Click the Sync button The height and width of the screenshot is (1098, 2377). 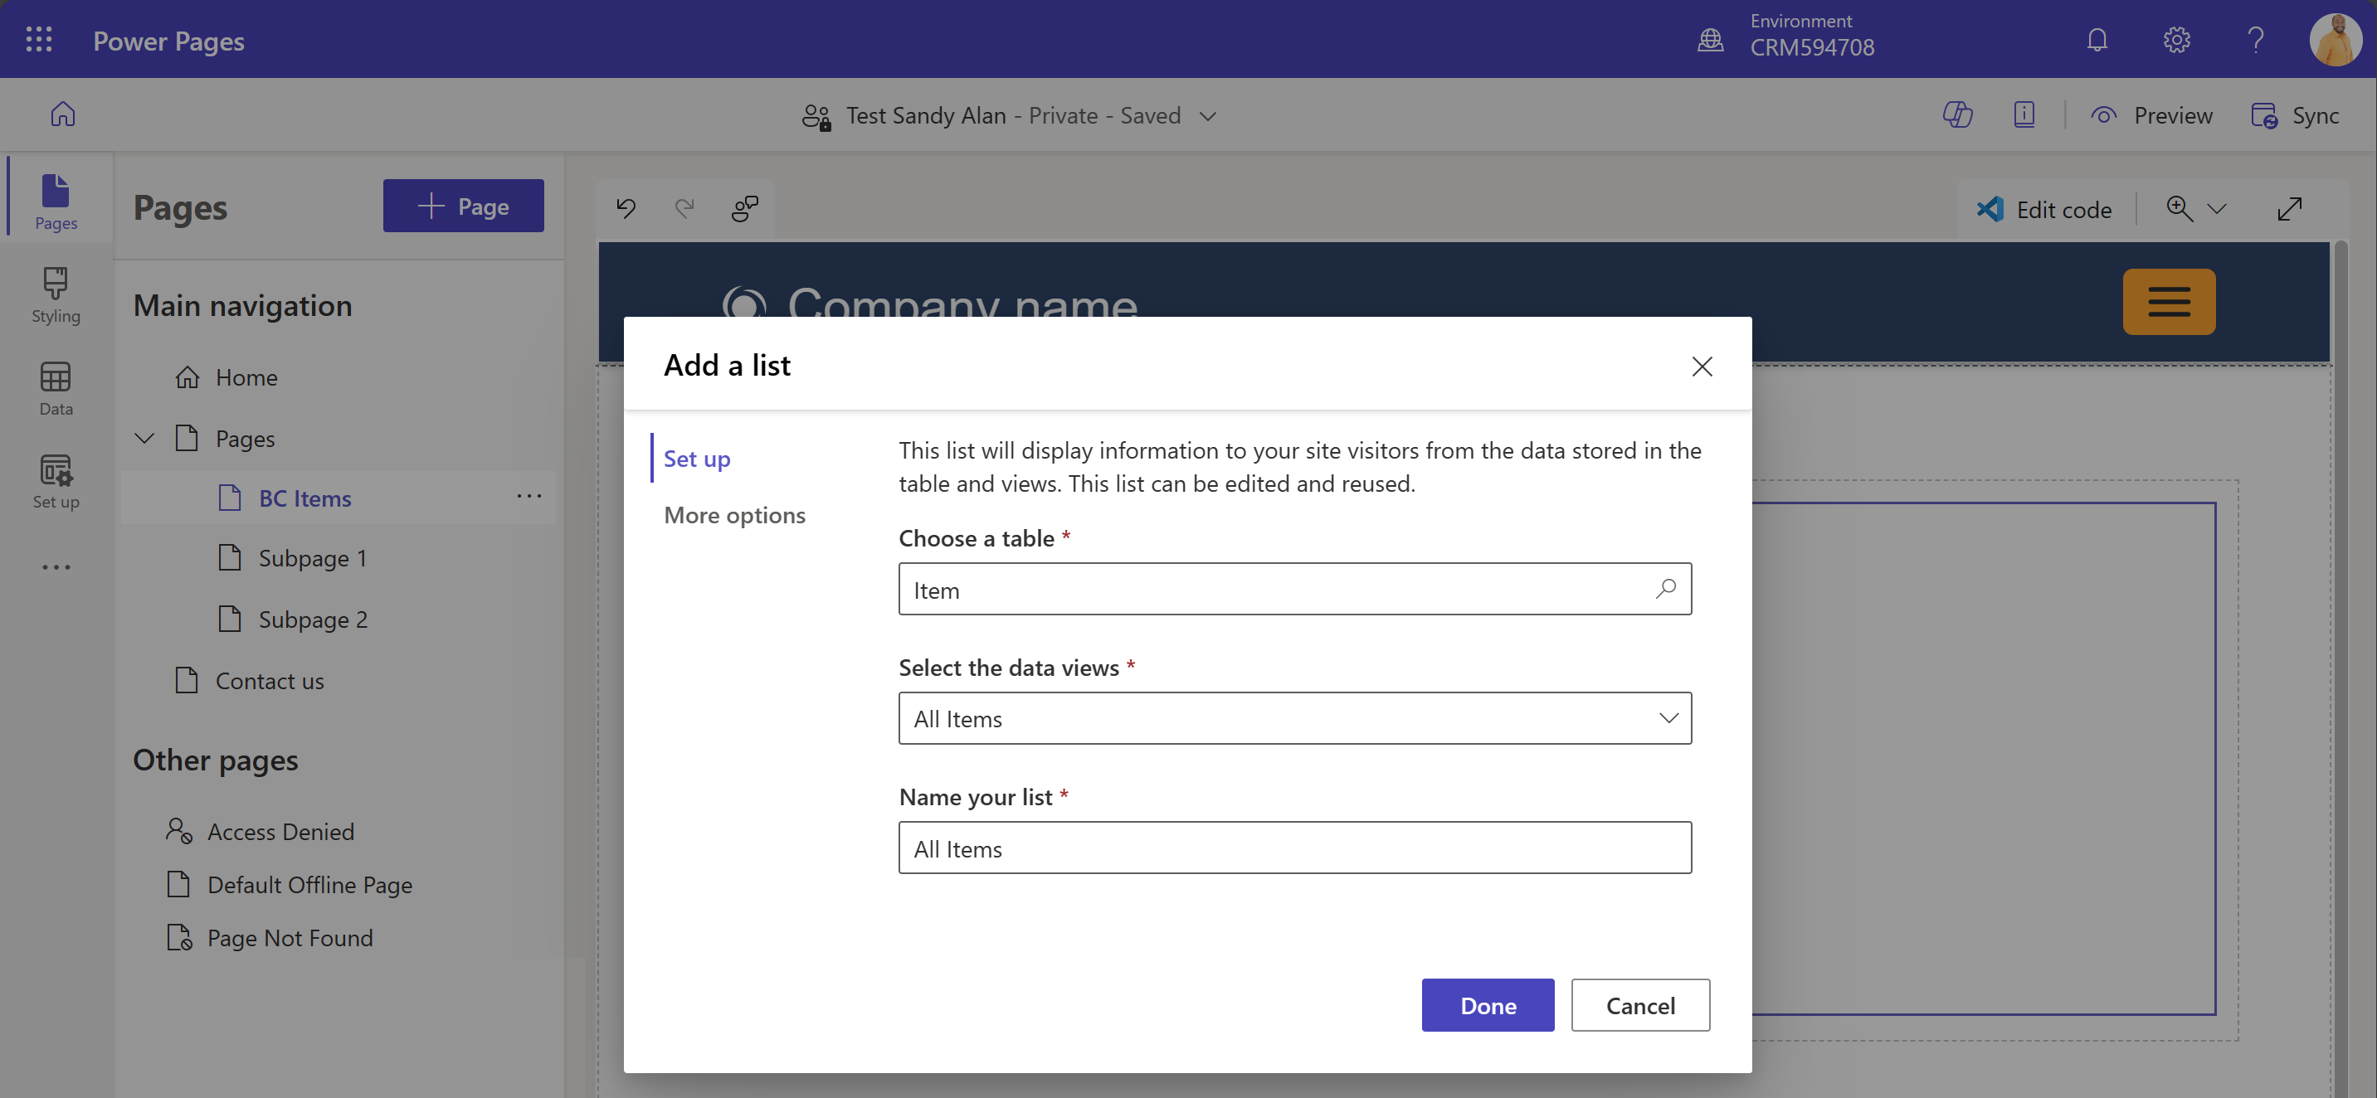coord(2294,115)
